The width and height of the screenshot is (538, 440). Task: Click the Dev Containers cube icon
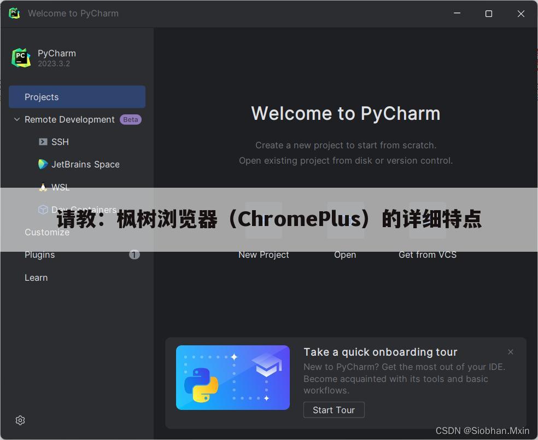pyautogui.click(x=43, y=210)
